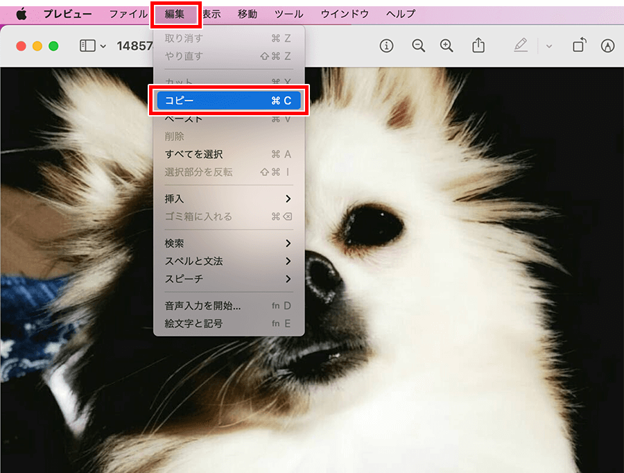Click the share icon in toolbar

(478, 45)
